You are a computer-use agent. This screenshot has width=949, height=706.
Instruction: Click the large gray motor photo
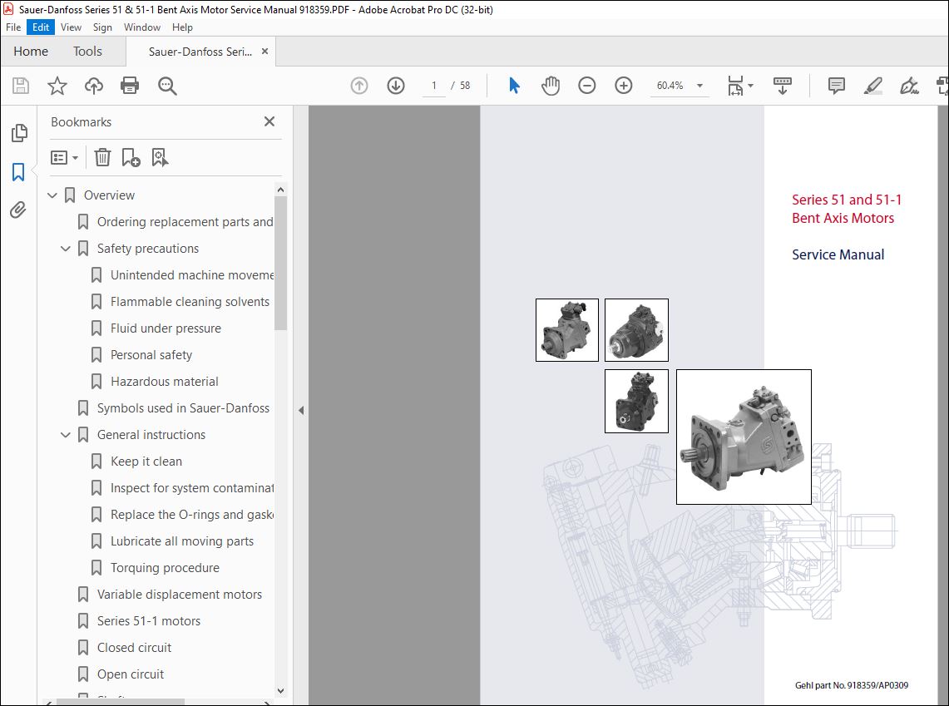click(744, 437)
